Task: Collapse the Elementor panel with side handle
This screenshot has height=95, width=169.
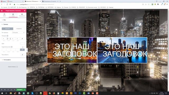Action: click(27, 50)
